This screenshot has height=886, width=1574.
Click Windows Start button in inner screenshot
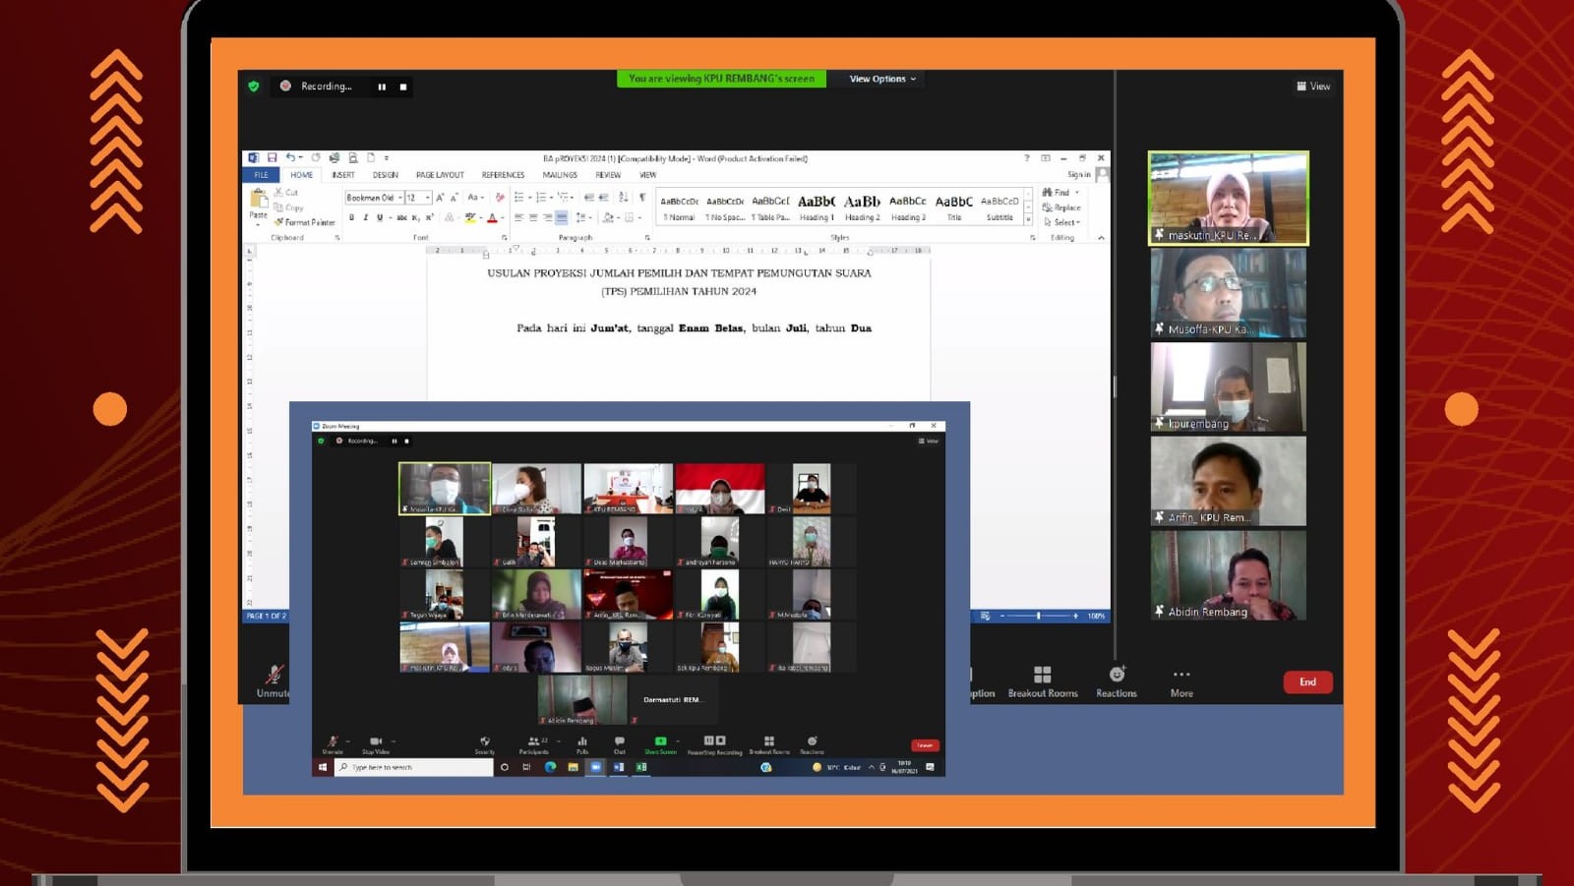coord(323,767)
